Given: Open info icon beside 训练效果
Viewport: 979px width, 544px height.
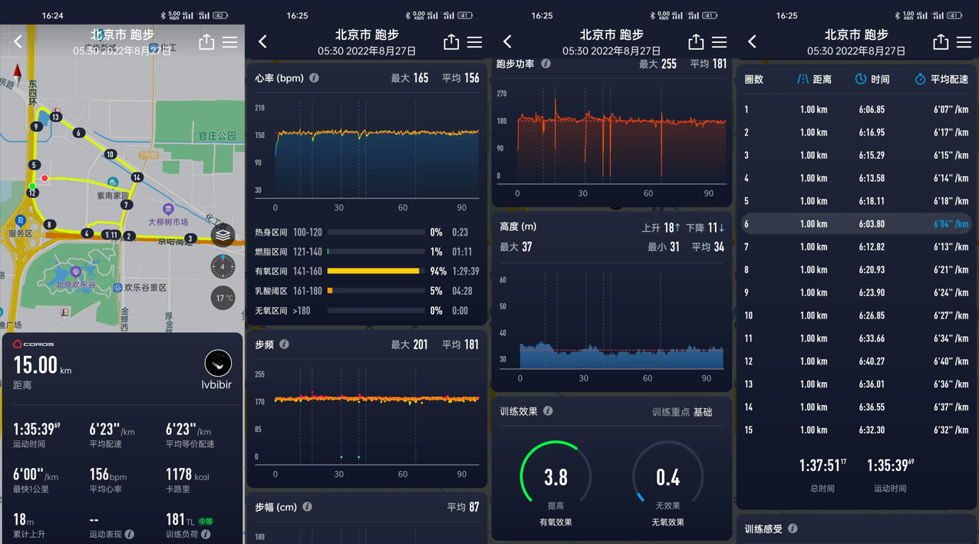Looking at the screenshot, I should [x=548, y=411].
